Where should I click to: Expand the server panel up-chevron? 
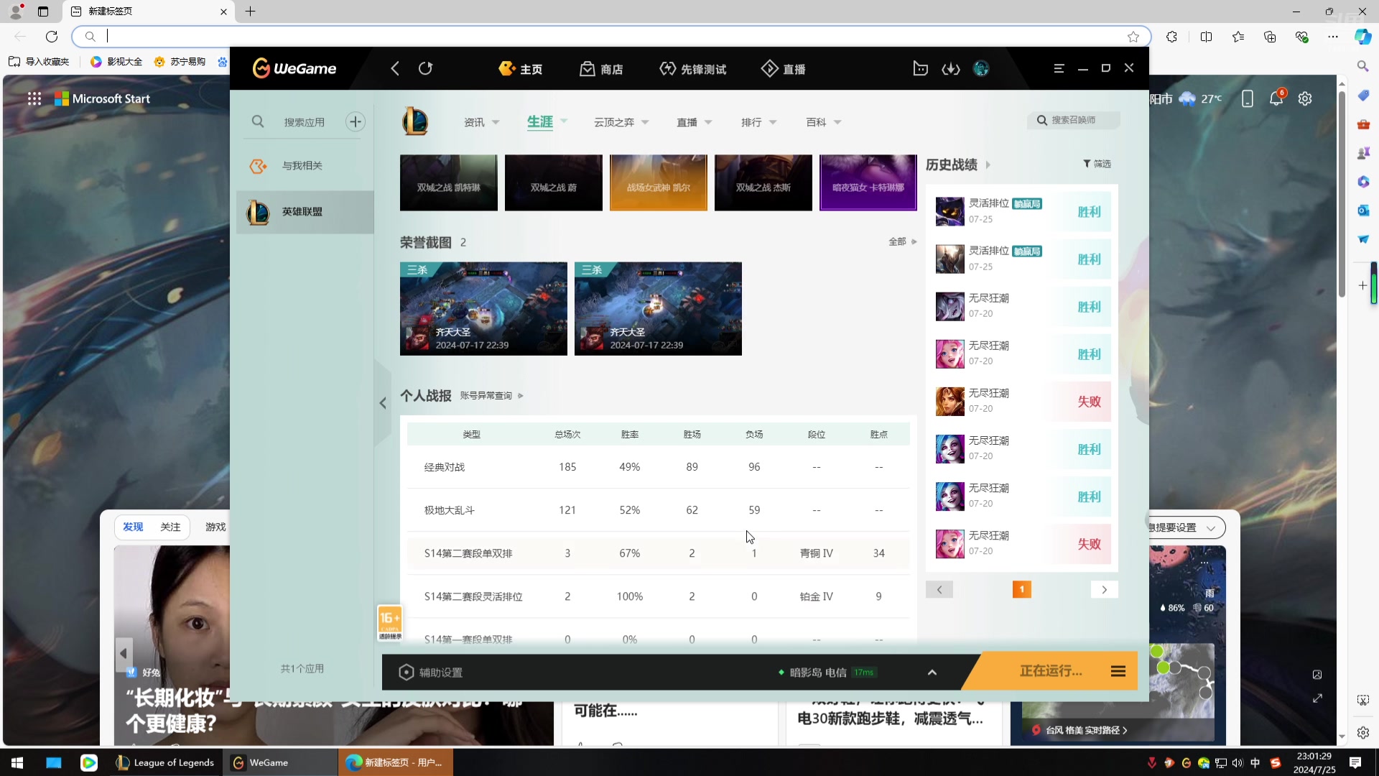click(x=932, y=673)
